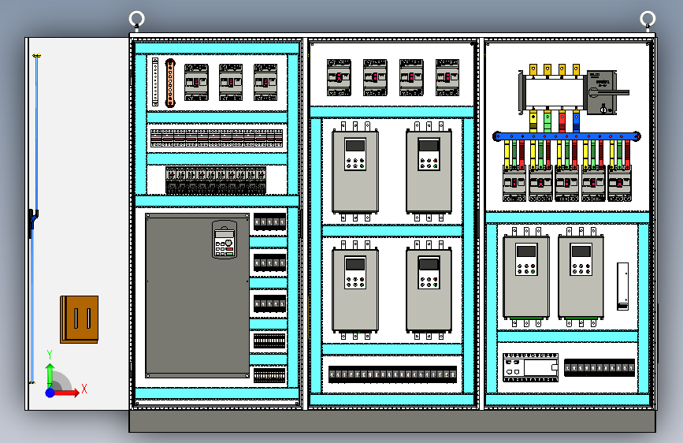
Task: Select leftmost breaker atop middle cabinet
Action: pyautogui.click(x=339, y=77)
